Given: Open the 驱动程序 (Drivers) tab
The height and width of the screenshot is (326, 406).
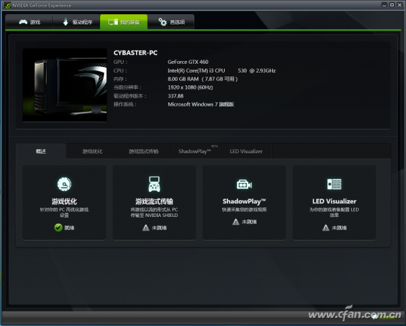Looking at the screenshot, I should [x=76, y=22].
